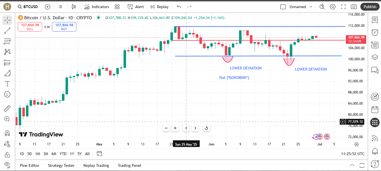
Task: Open the Trading Panel tab
Action: 129,165
